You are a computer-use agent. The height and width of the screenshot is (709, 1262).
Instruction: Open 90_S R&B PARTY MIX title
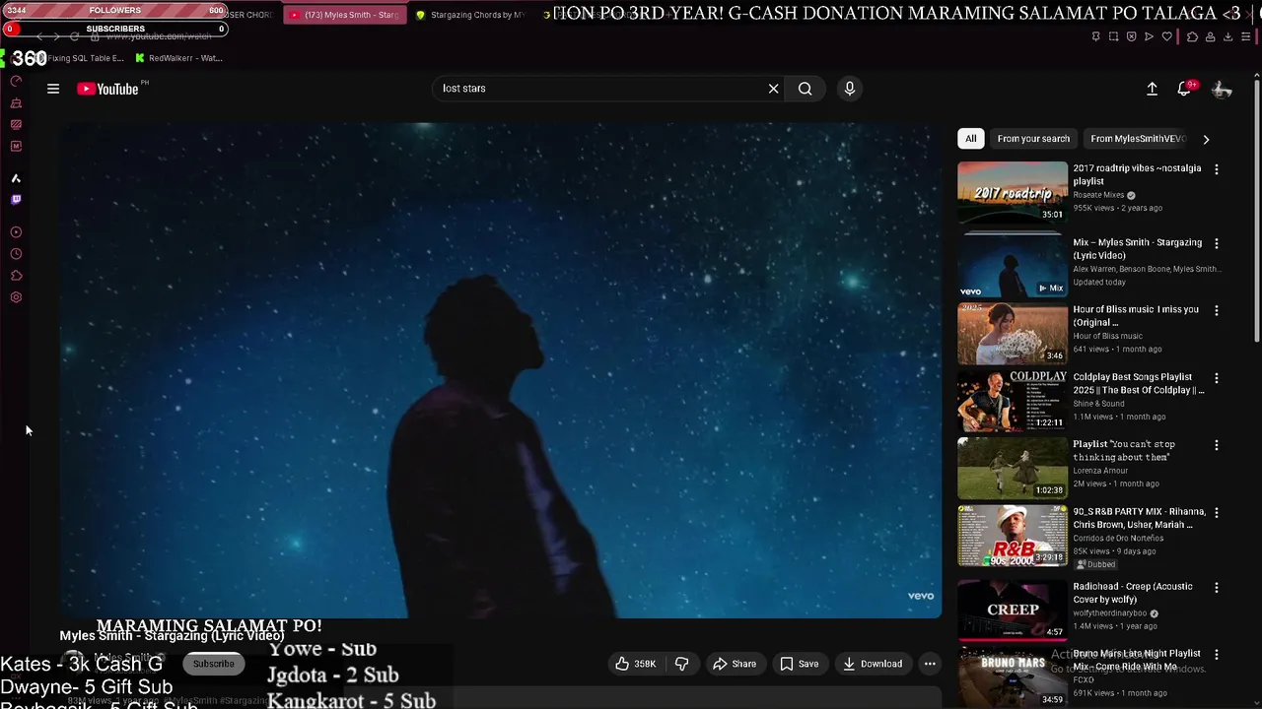(x=1139, y=518)
